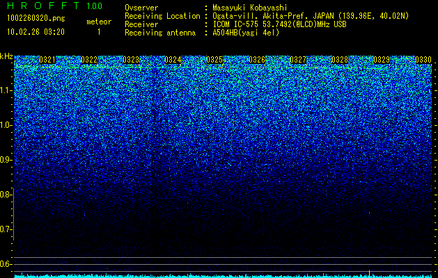
Task: Click the kHz axis unit label
Action: (x=6, y=56)
